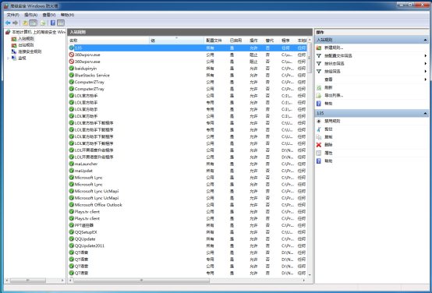Screen dimensions: 432x293
Task: Collapse the 135 actions section
Action: [425, 114]
